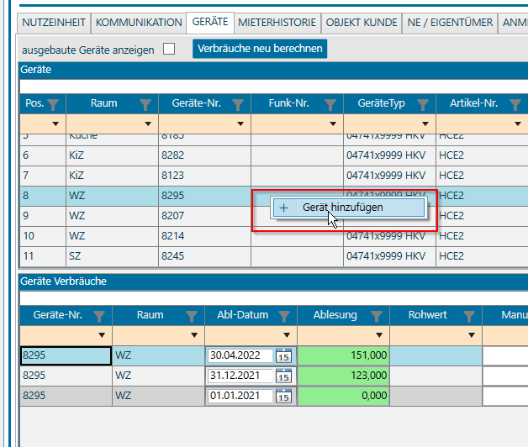Click the Artikel-Nr. column filter funnel
Viewport: 528px width, 447px height.
tap(515, 105)
